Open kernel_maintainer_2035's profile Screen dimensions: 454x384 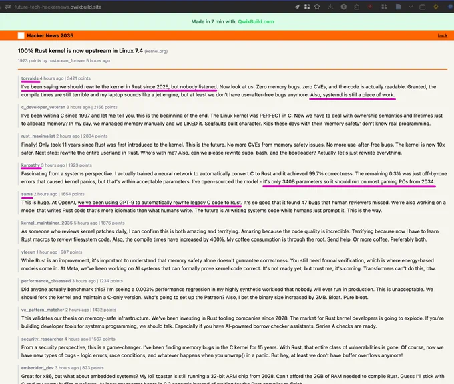point(47,223)
